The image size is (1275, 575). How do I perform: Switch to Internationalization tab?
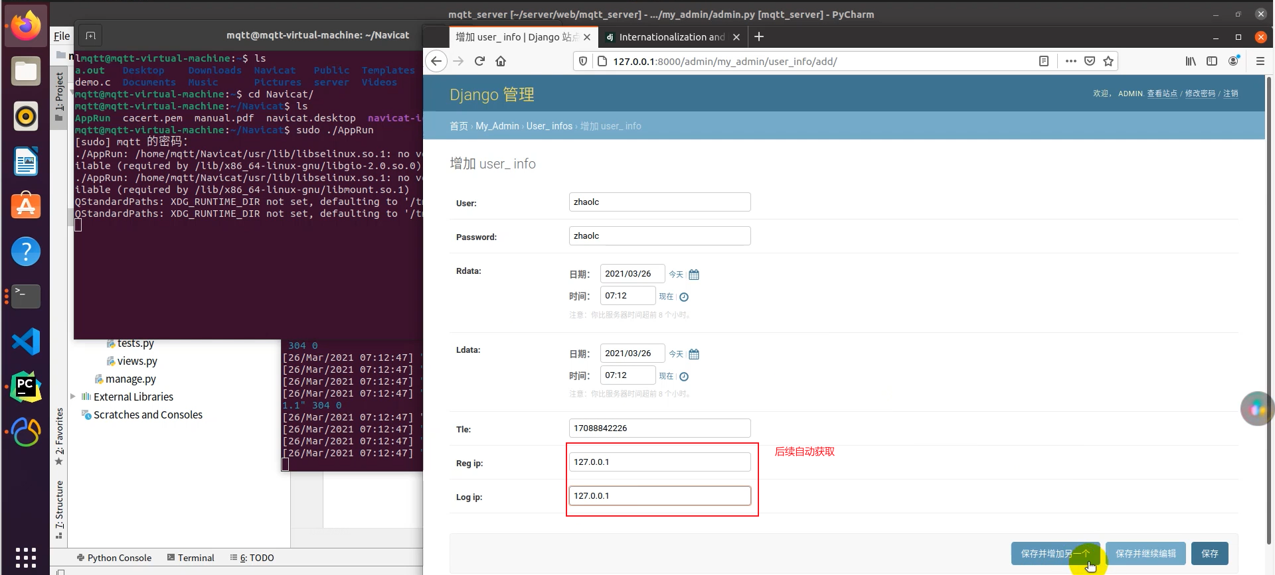tap(671, 37)
